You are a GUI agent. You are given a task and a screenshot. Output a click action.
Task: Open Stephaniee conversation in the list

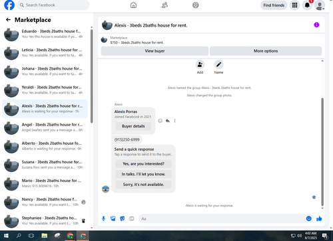(x=45, y=220)
